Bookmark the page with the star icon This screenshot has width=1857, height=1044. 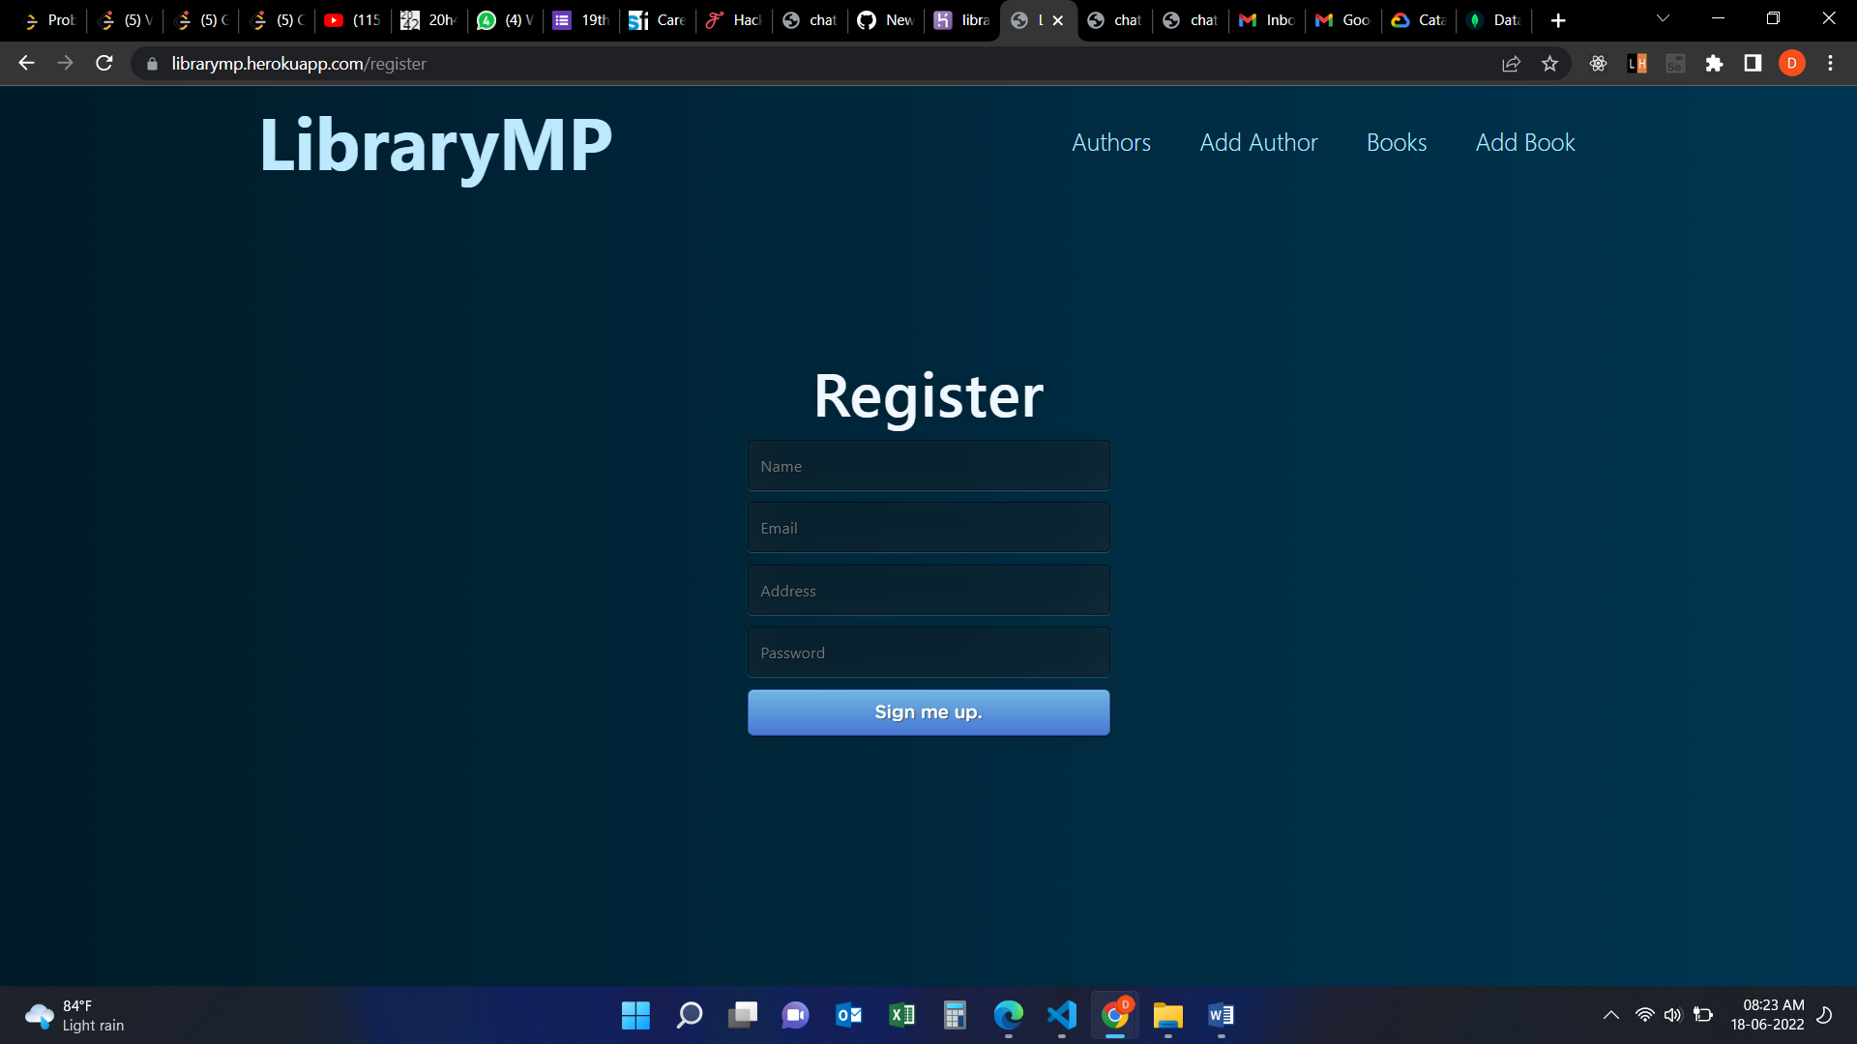coord(1550,63)
